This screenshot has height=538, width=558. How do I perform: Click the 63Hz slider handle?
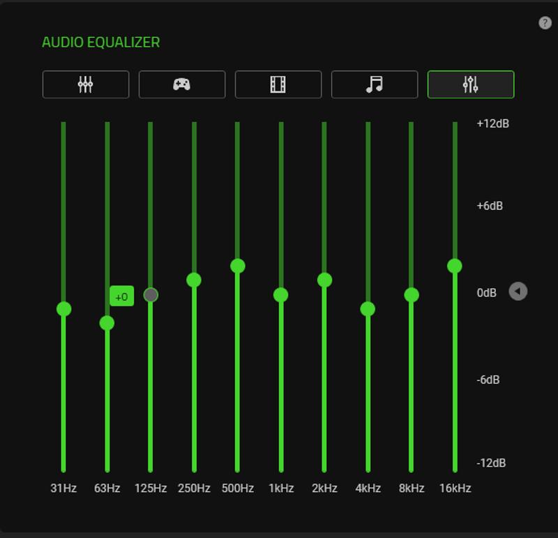[x=107, y=323]
